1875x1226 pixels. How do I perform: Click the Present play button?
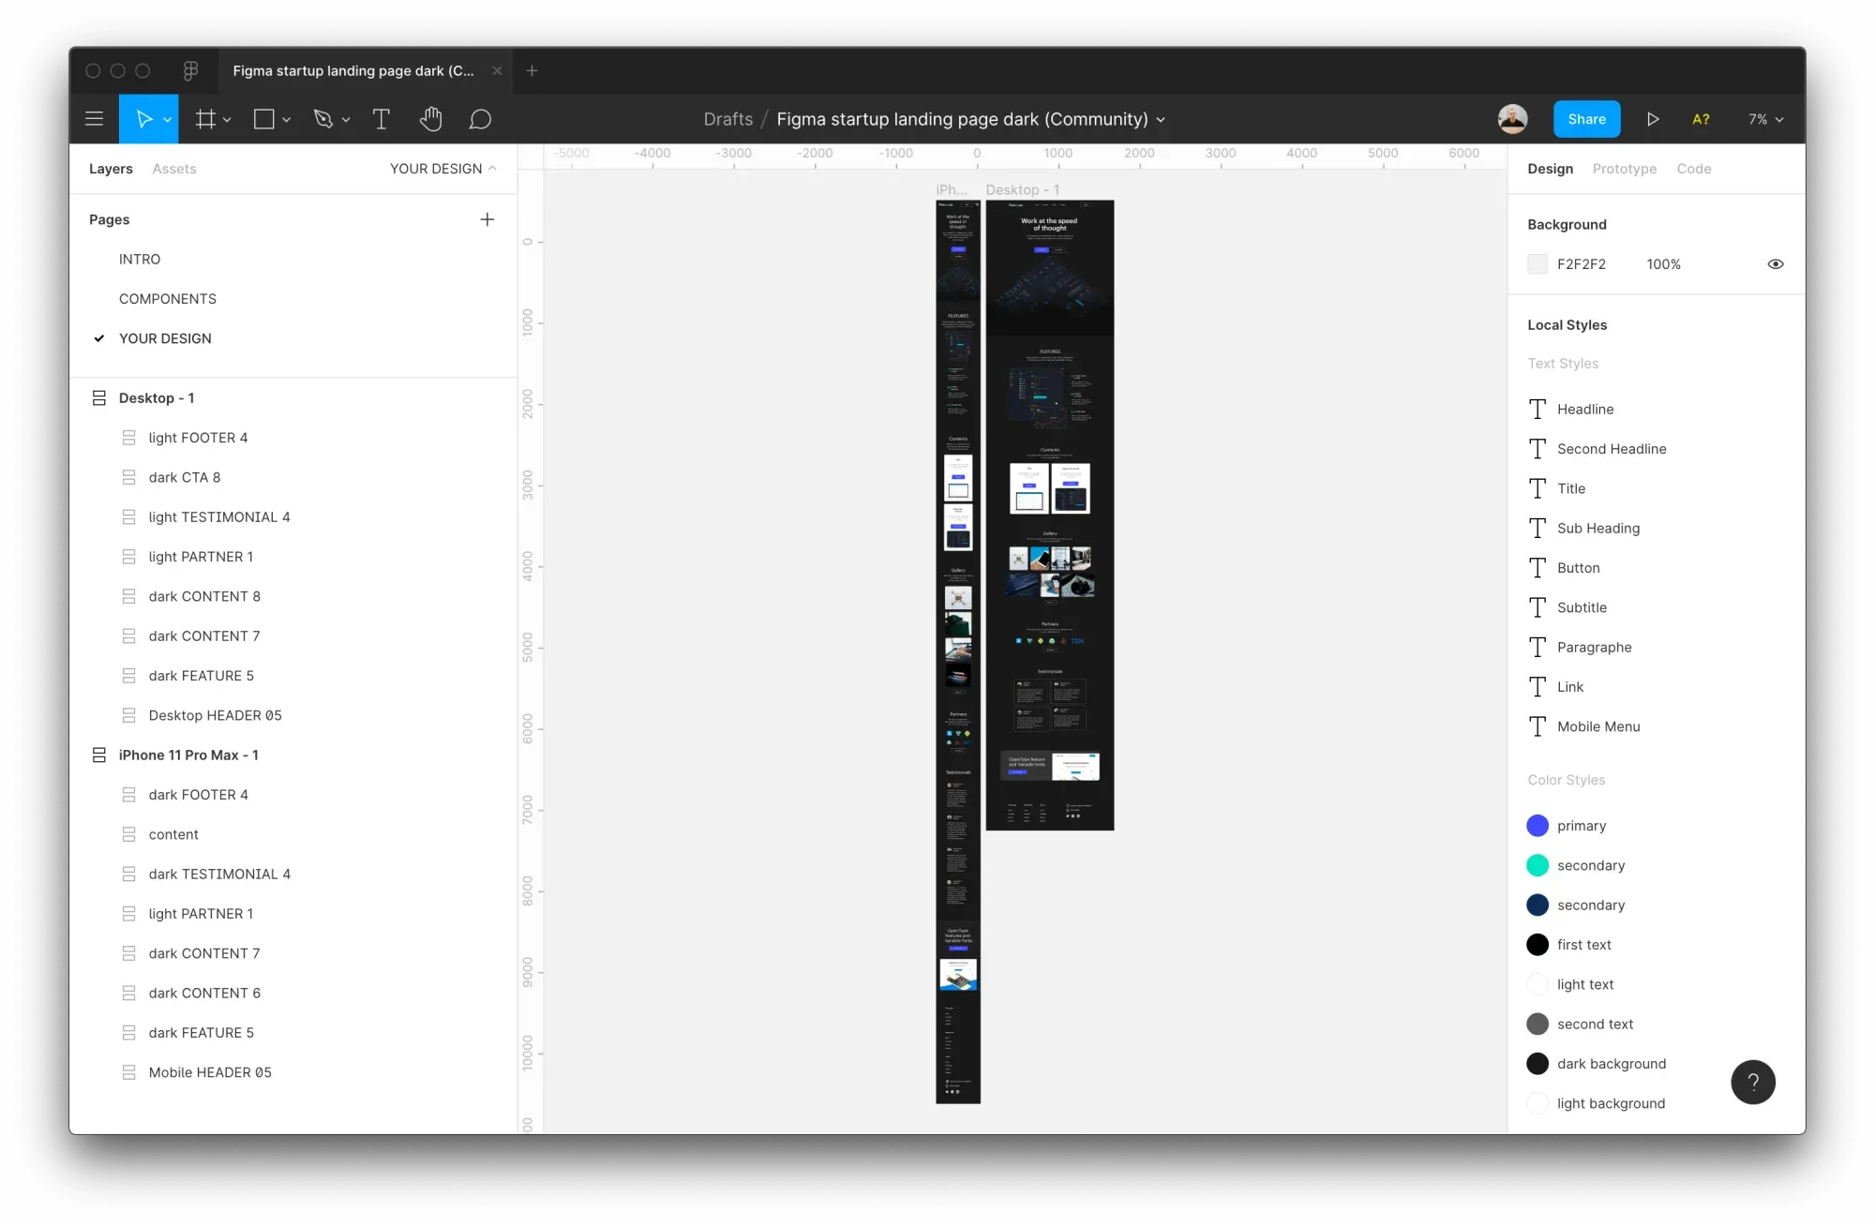1654,119
